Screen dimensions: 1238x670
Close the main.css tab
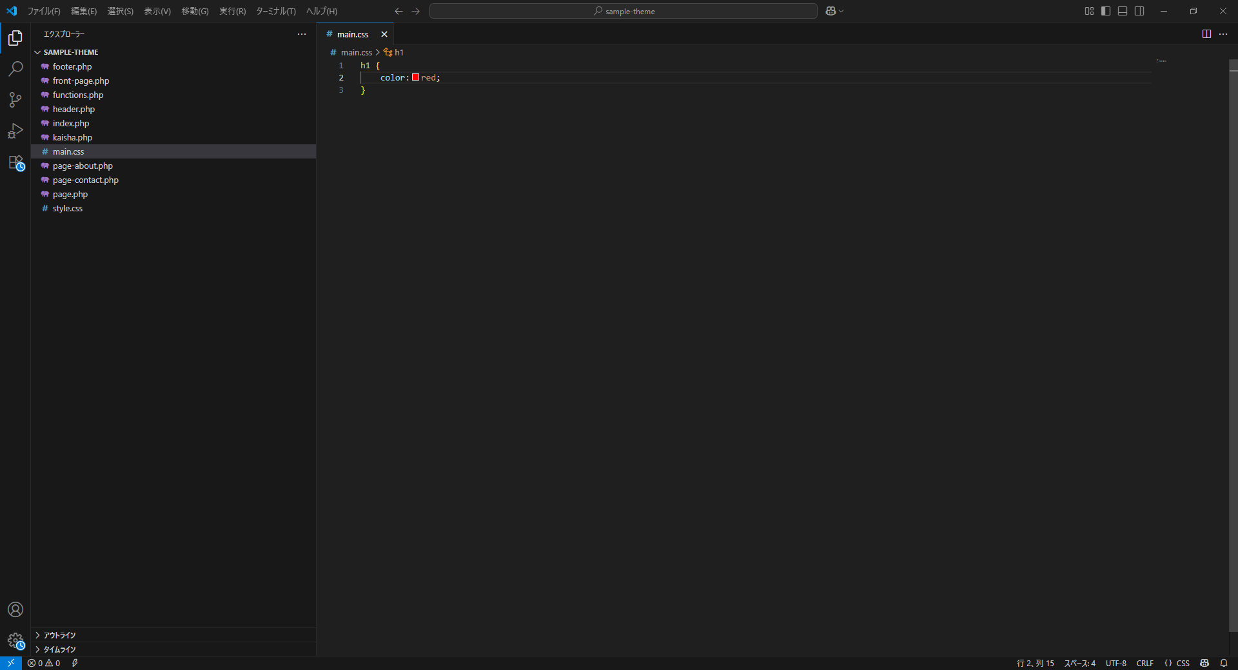[x=384, y=34]
